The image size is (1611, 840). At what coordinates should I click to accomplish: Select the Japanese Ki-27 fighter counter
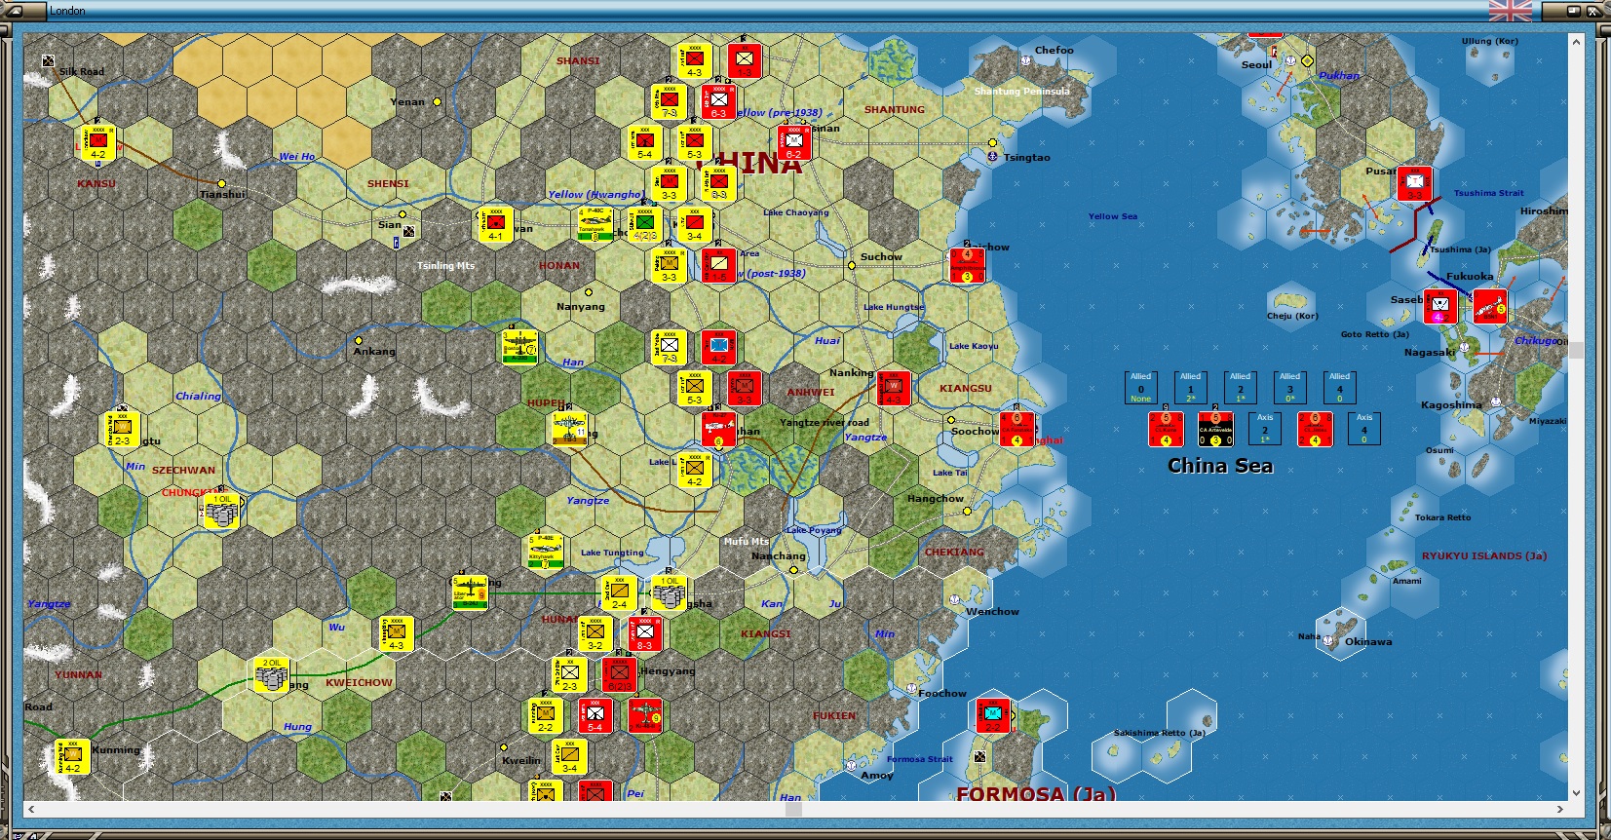pos(719,429)
